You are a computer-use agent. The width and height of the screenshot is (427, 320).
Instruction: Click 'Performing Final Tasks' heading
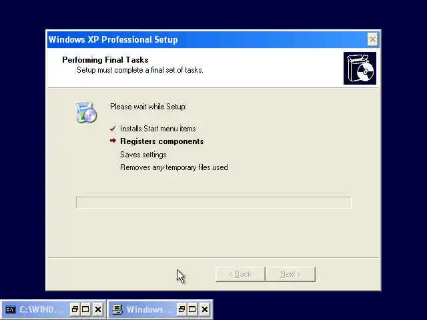point(105,60)
